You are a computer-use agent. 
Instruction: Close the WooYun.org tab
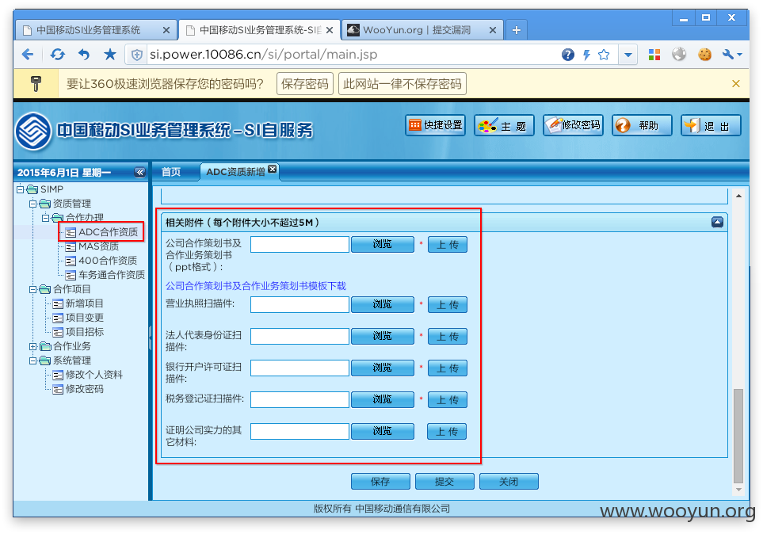[x=493, y=30]
